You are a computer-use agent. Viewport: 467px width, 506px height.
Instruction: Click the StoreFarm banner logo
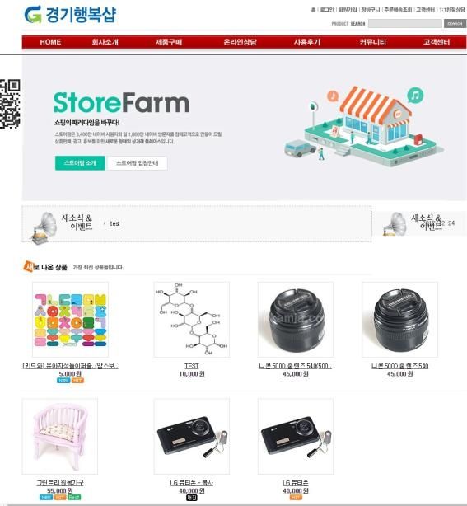click(121, 103)
